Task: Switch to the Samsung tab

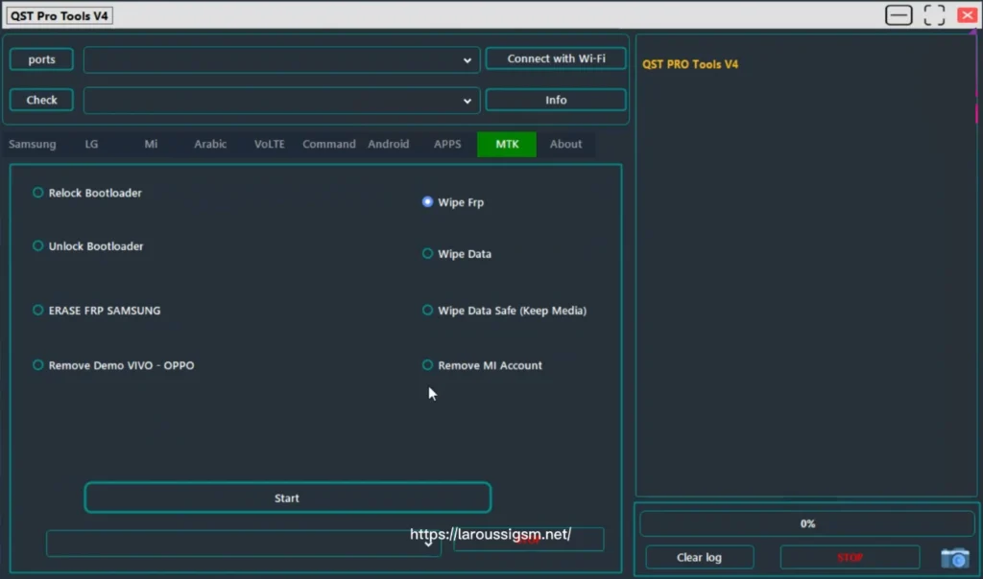Action: 33,144
